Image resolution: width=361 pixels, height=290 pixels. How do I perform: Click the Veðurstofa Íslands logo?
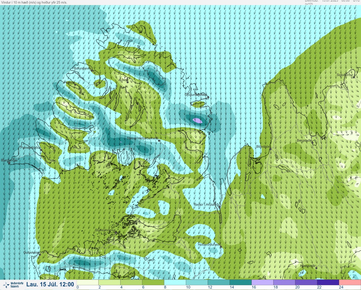[13, 285]
